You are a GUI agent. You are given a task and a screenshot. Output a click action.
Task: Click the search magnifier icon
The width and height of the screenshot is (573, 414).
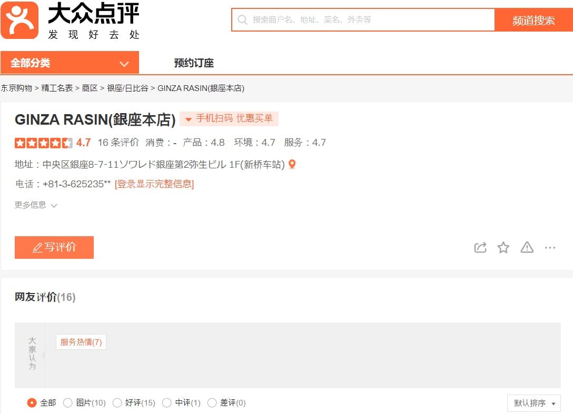(242, 19)
